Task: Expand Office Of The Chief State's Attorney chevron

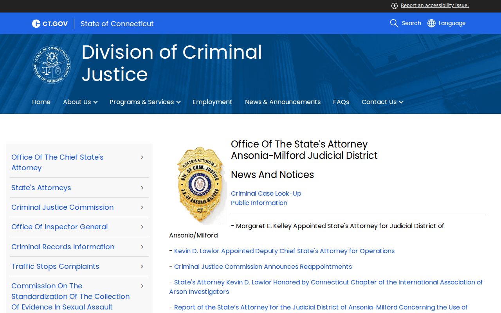Action: (x=142, y=157)
